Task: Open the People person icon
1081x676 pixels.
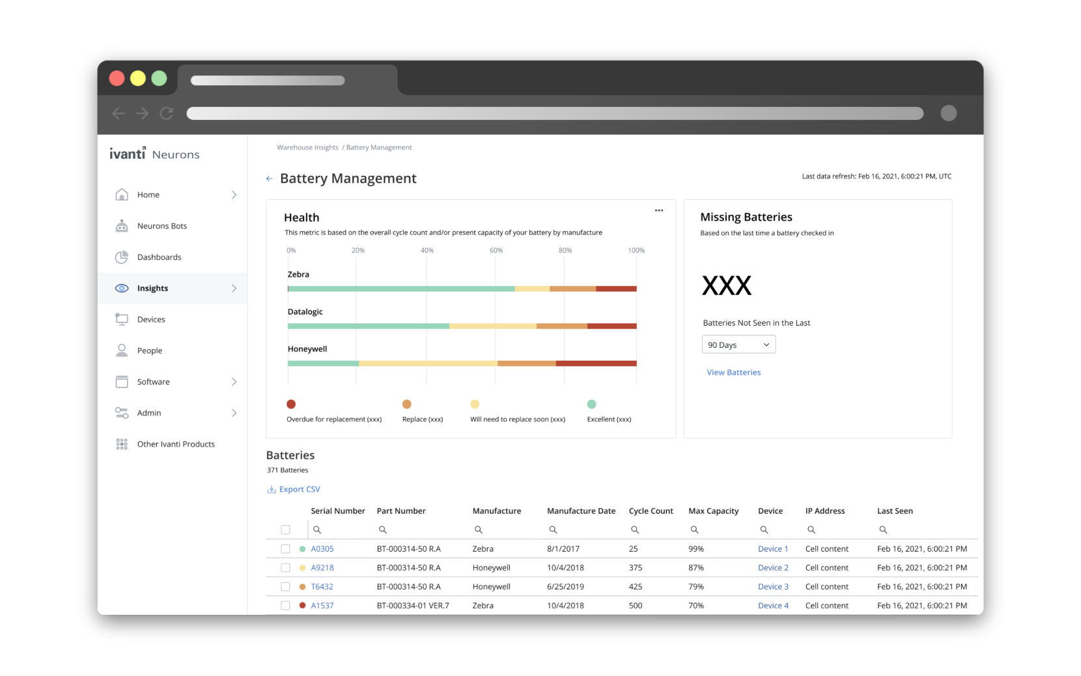Action: [x=122, y=350]
